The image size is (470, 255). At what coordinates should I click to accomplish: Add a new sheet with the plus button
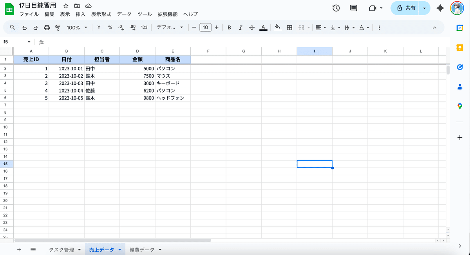click(19, 249)
